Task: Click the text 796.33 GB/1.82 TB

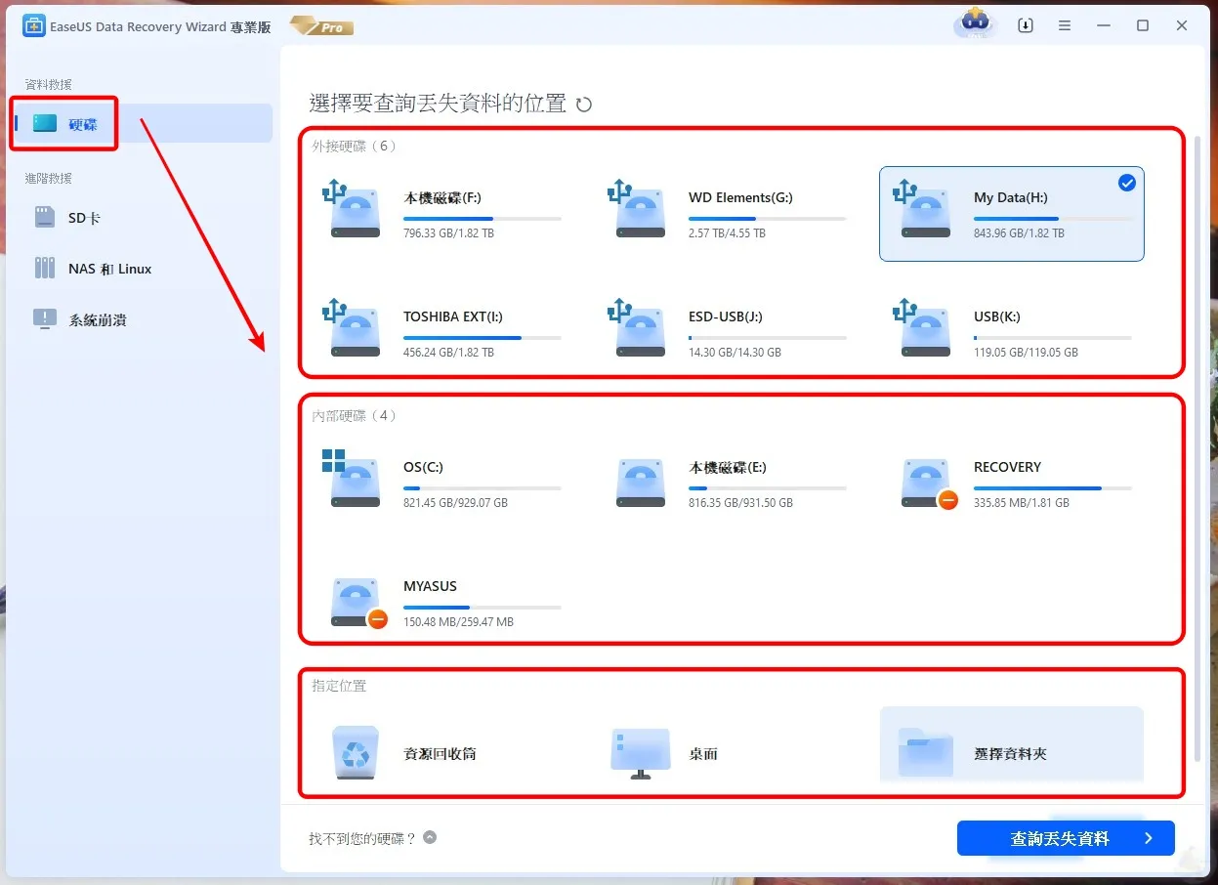Action: (x=448, y=233)
